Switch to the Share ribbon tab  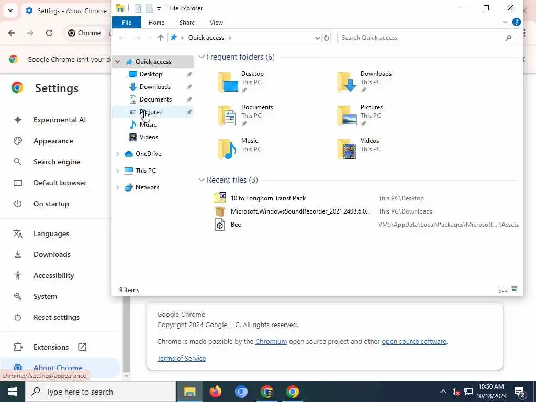187,23
